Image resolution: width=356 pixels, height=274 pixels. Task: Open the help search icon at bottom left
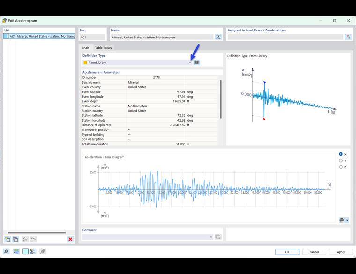click(7, 251)
